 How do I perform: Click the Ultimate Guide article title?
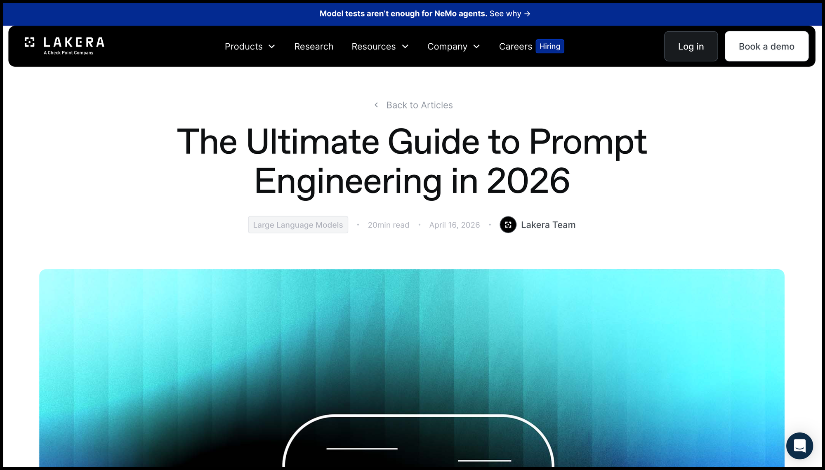tap(412, 161)
